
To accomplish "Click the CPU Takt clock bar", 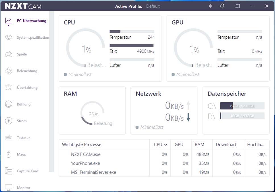I will (132, 46).
